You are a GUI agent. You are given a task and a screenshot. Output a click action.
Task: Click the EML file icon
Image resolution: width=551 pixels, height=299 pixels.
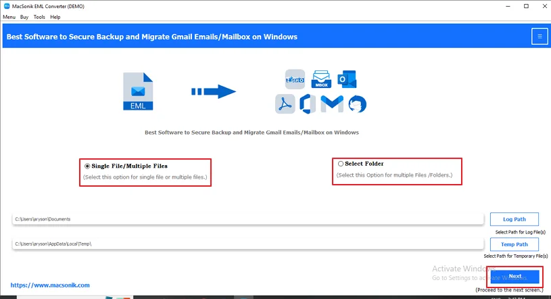[x=138, y=91]
